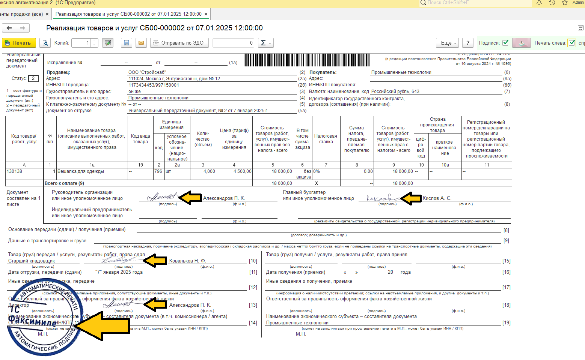Click quantity cell 4,000

tap(203, 174)
